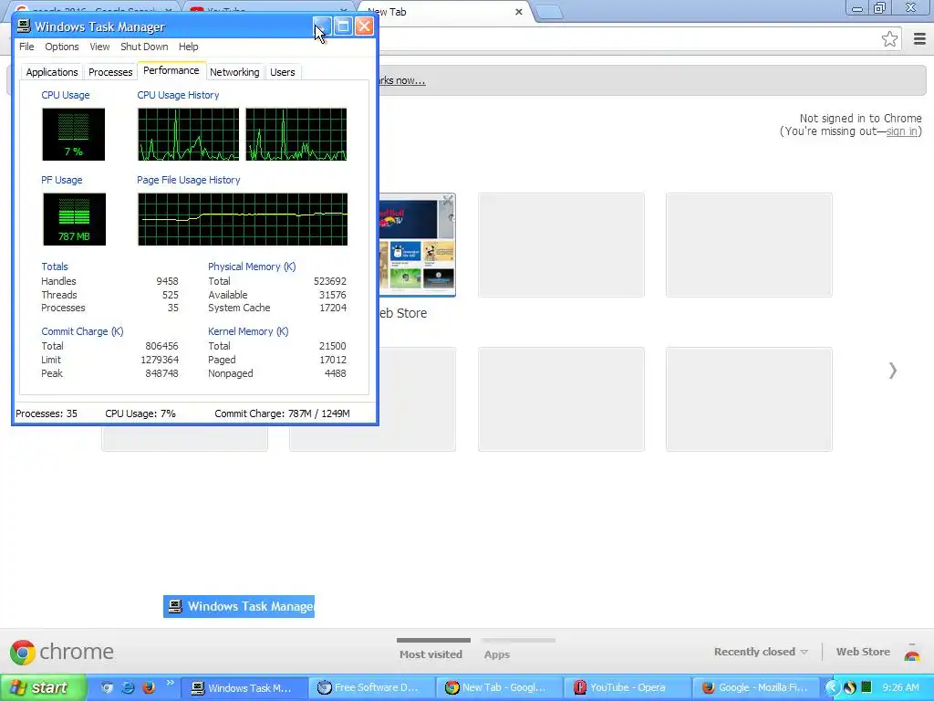Click the Commit Charge Limit value 1279364
934x701 pixels.
click(x=160, y=360)
